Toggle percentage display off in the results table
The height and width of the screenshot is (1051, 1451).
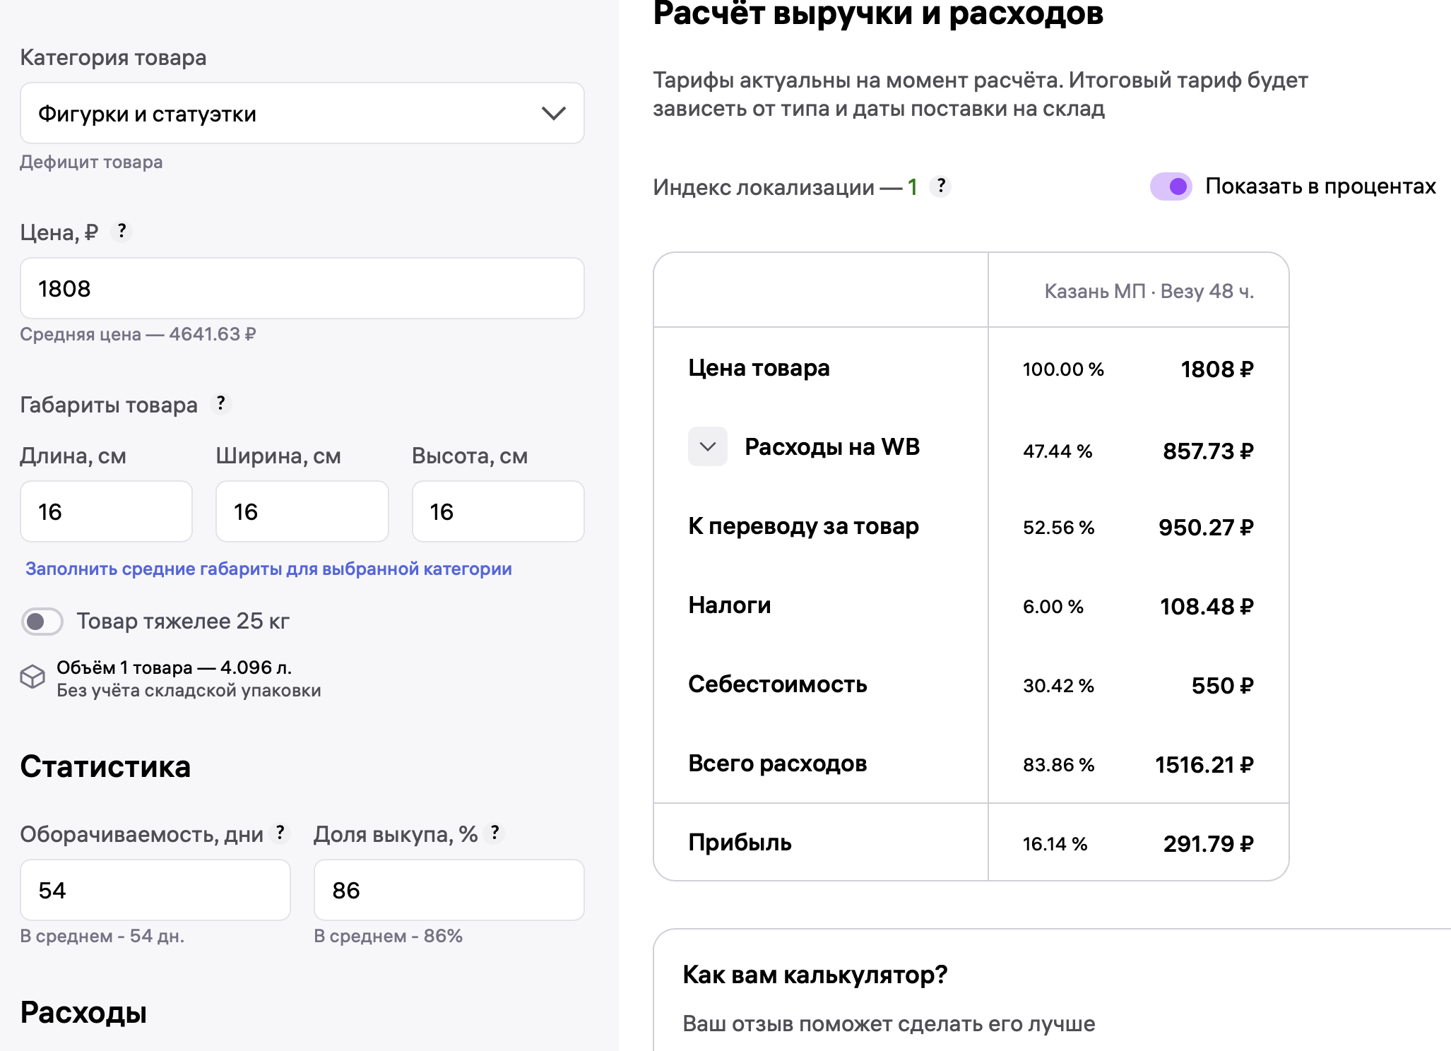[1171, 186]
